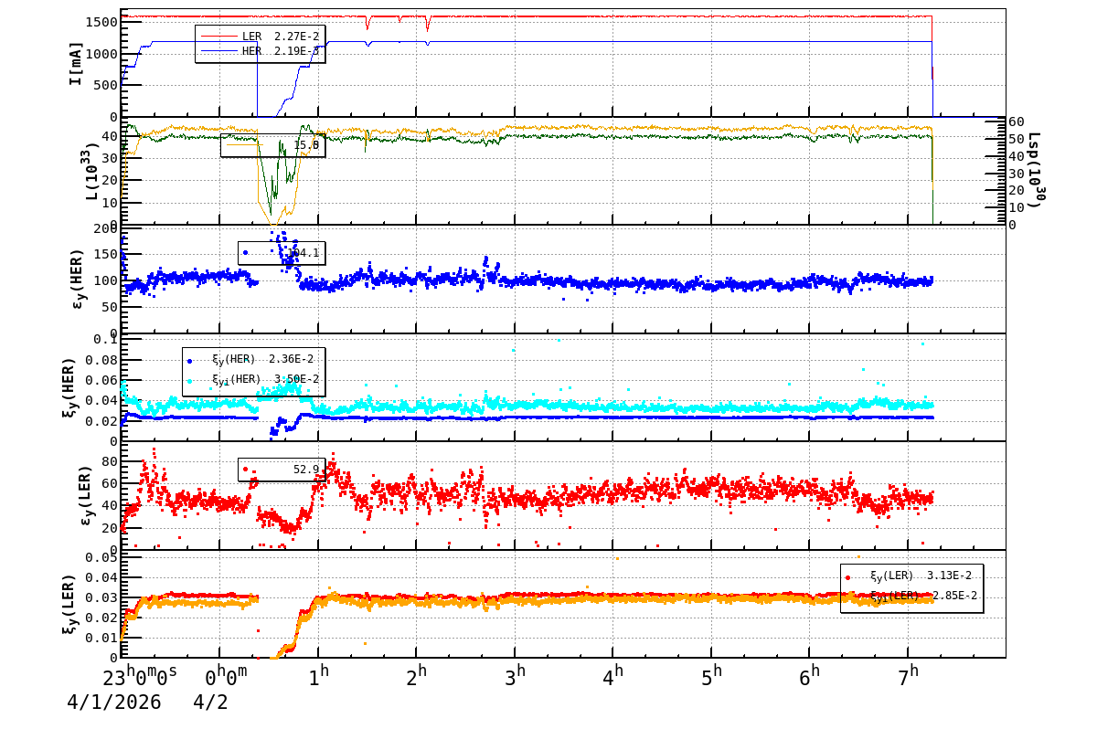
Task: Click the 0.06 tick on ξy(HER) axis
Action: 102,380
